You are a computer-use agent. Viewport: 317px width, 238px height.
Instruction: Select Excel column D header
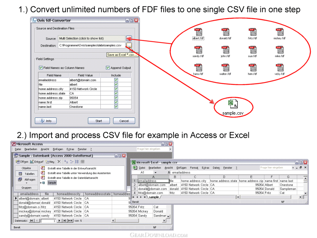[224, 177]
